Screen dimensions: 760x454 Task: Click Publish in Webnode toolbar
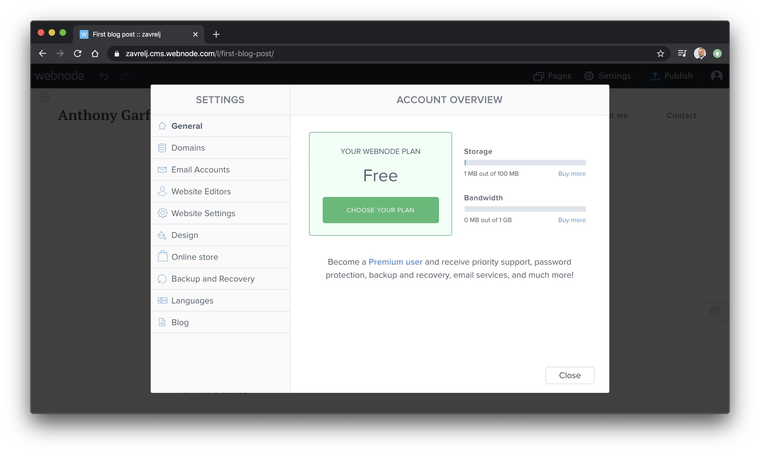pyautogui.click(x=671, y=76)
